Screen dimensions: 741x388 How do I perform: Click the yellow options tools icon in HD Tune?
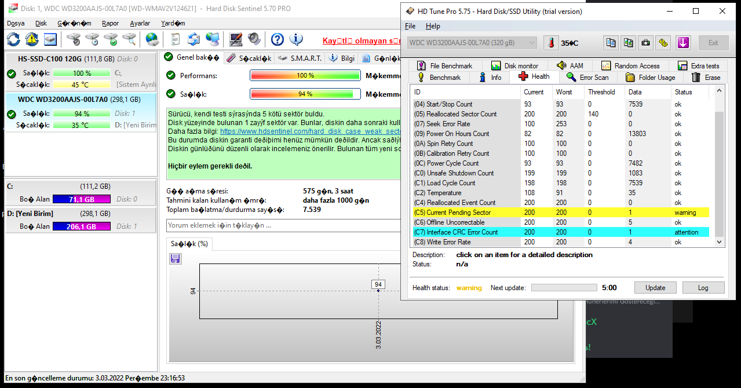(x=664, y=43)
